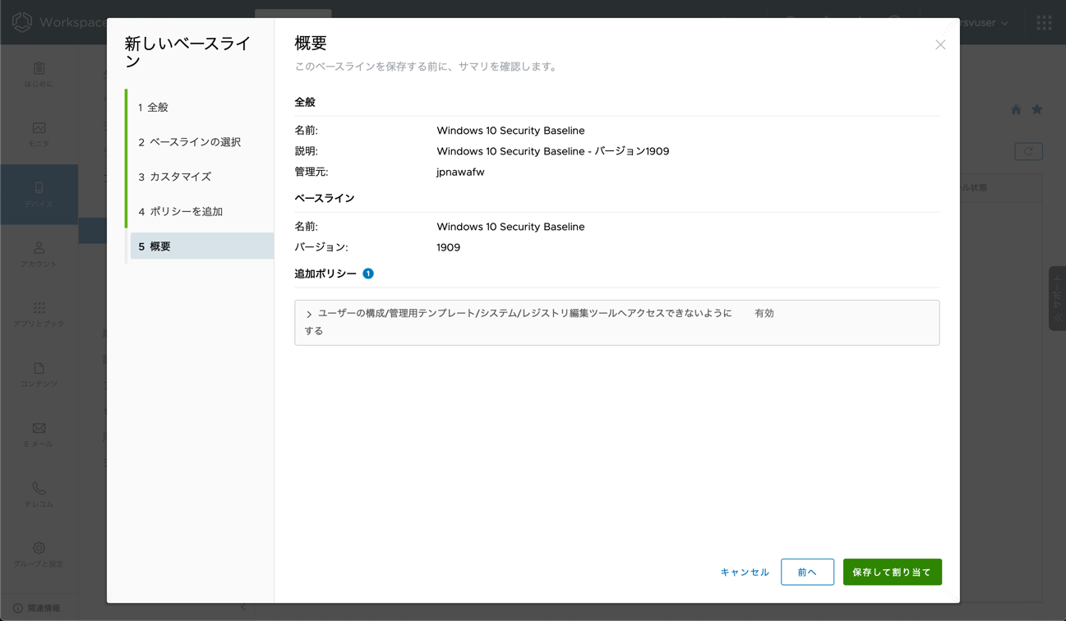Select the デバイス sidebar icon
Screen dimensions: 1066x621
coord(39,188)
